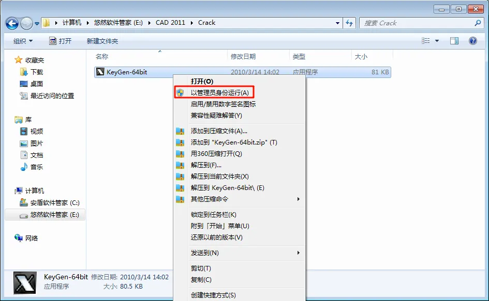Open 视频 library
489x301 pixels.
(x=37, y=131)
